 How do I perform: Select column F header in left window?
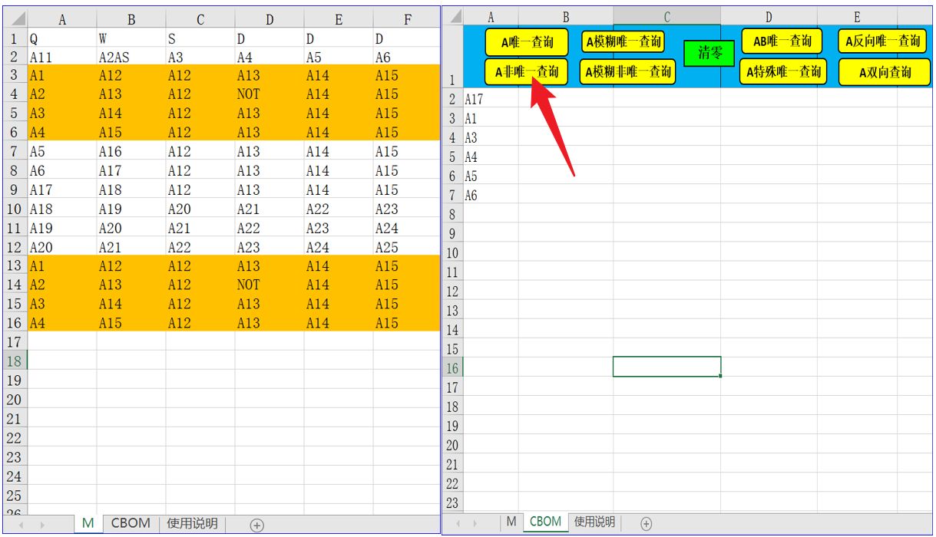407,20
